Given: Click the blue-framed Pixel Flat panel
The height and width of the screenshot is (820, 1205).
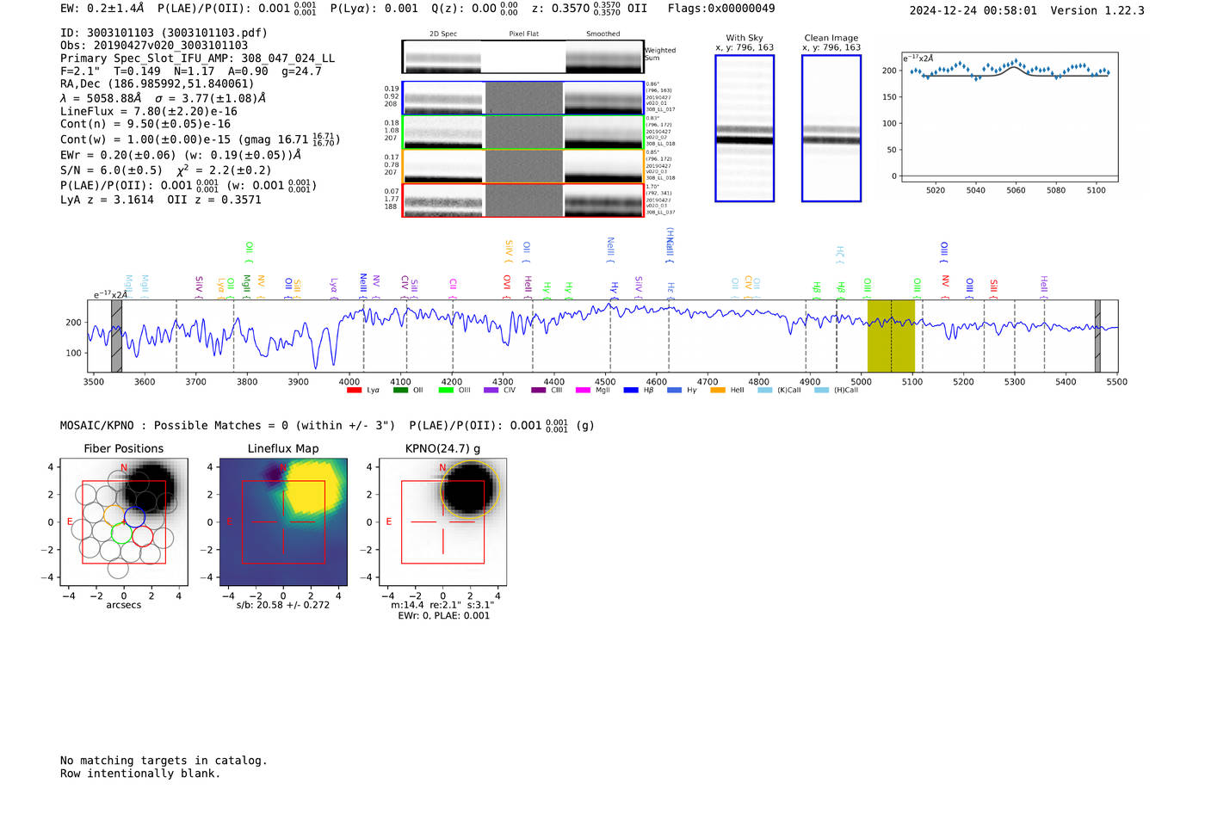Looking at the screenshot, I should pos(524,98).
